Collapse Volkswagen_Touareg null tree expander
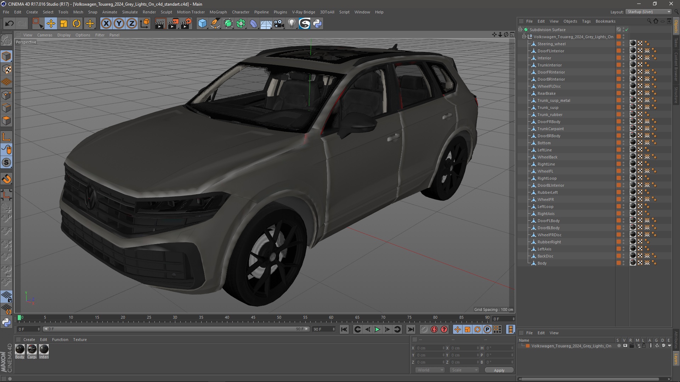 [524, 36]
